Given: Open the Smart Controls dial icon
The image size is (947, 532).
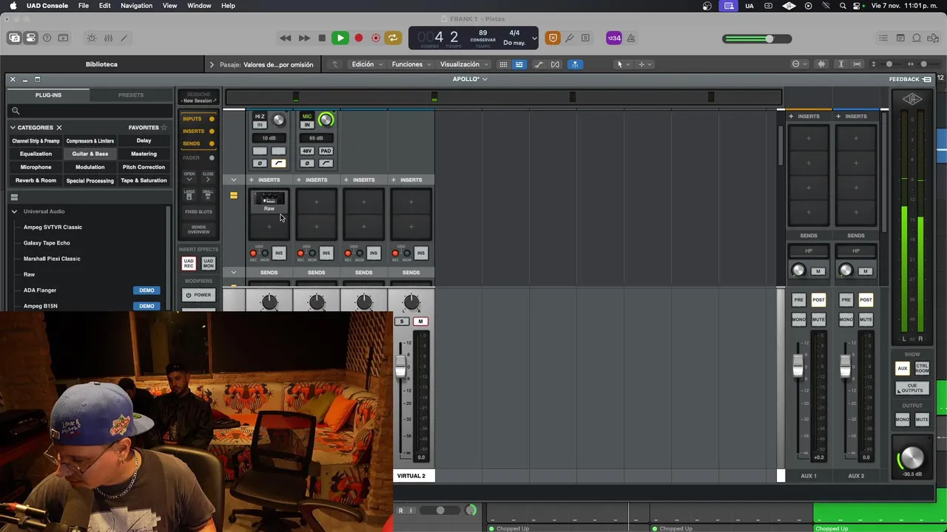Looking at the screenshot, I should click(x=92, y=38).
